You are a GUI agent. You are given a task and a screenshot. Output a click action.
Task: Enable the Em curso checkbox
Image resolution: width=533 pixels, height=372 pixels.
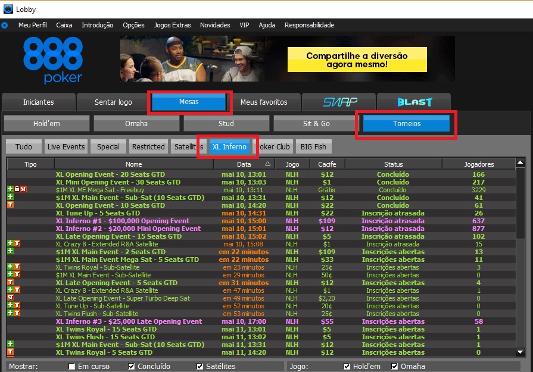point(71,366)
